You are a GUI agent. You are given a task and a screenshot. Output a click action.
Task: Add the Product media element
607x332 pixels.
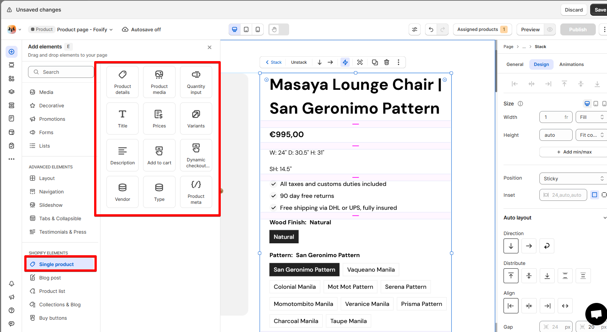click(159, 82)
